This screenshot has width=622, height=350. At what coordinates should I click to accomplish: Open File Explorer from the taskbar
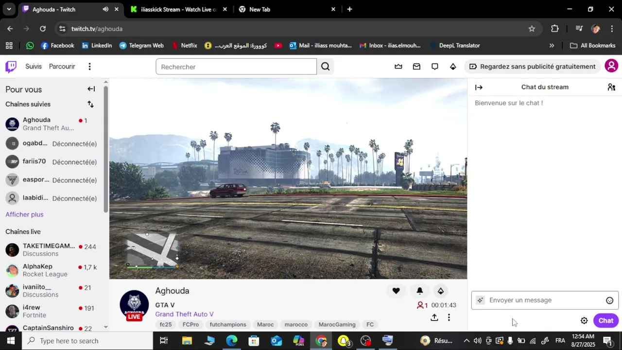[187, 341]
